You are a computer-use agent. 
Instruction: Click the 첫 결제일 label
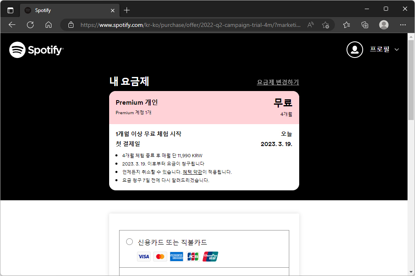128,144
